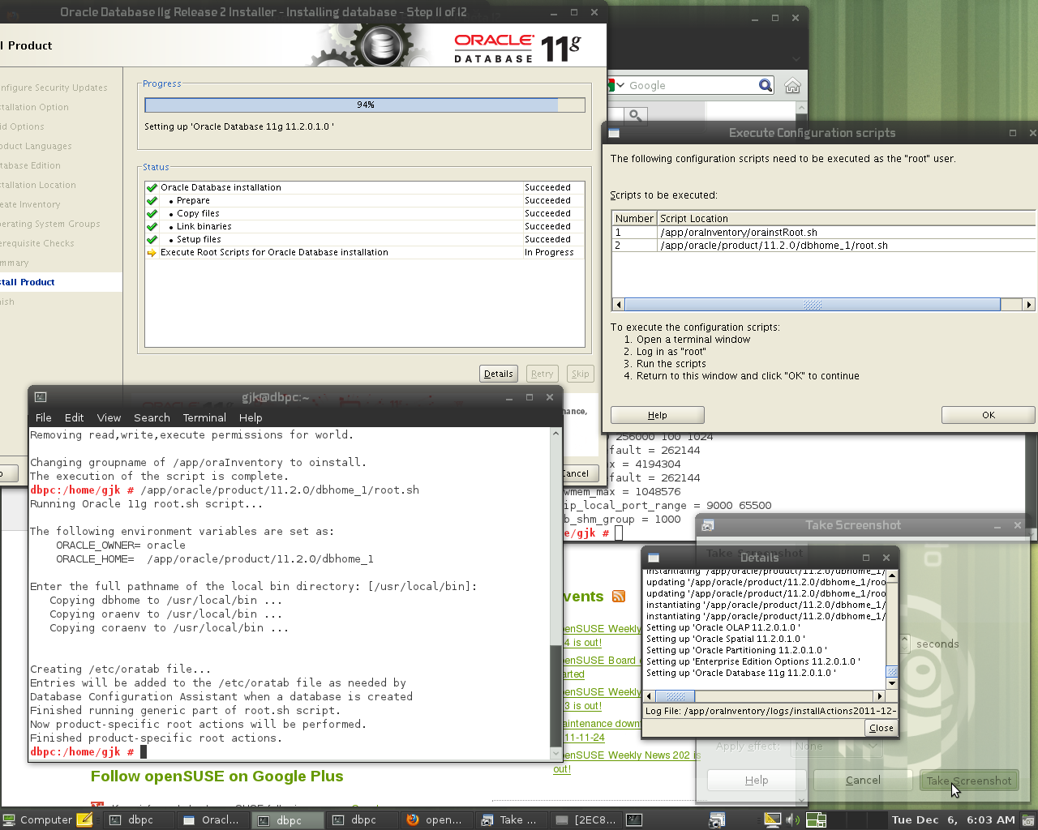Click the volume speaker icon in system tray
This screenshot has height=830, width=1038.
pyautogui.click(x=792, y=819)
